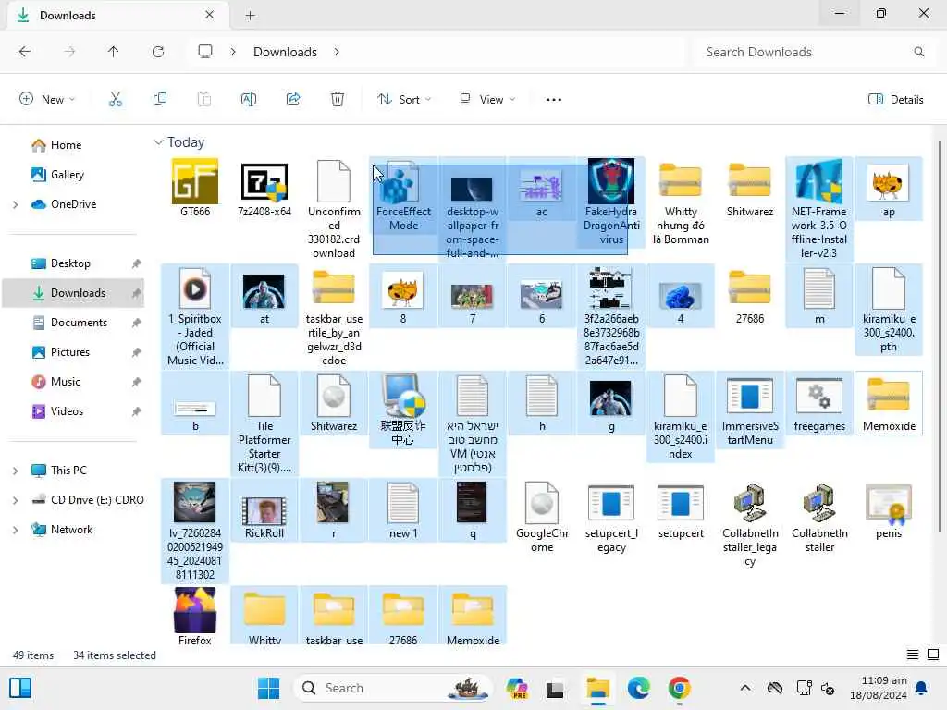Expand the Network tree node

click(x=15, y=530)
